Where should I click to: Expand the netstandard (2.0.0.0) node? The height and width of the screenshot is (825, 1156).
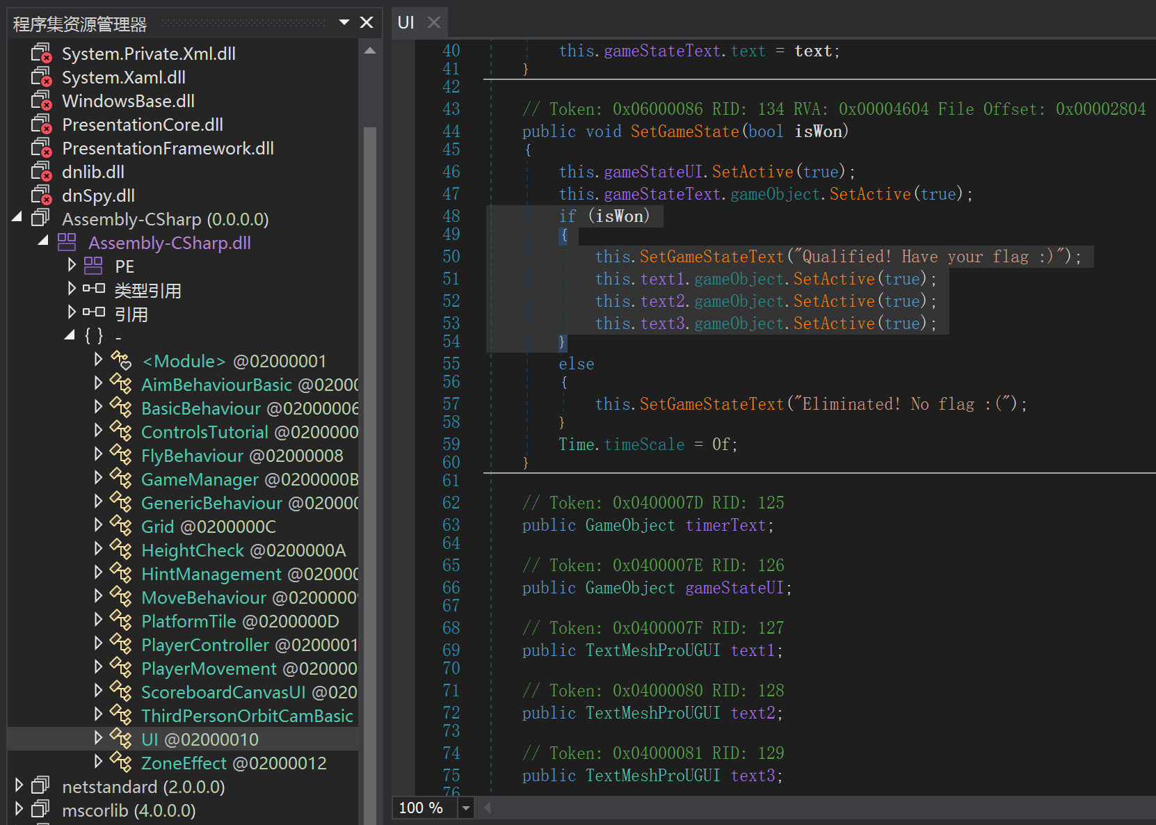(x=19, y=785)
